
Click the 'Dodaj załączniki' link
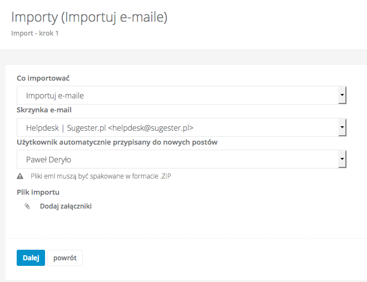point(66,206)
